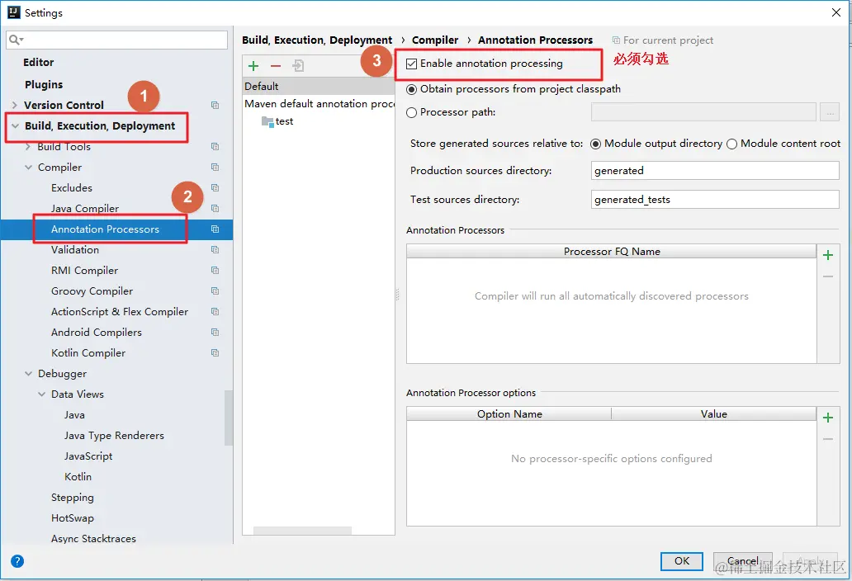This screenshot has height=581, width=852.
Task: Click project-level icon beside RMI Compiler
Action: click(215, 271)
